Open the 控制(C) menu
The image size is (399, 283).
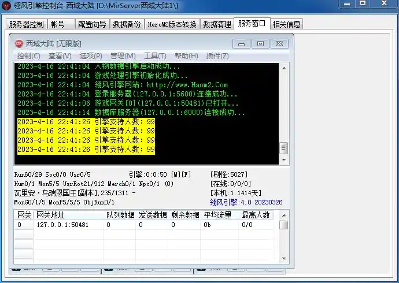coord(28,56)
